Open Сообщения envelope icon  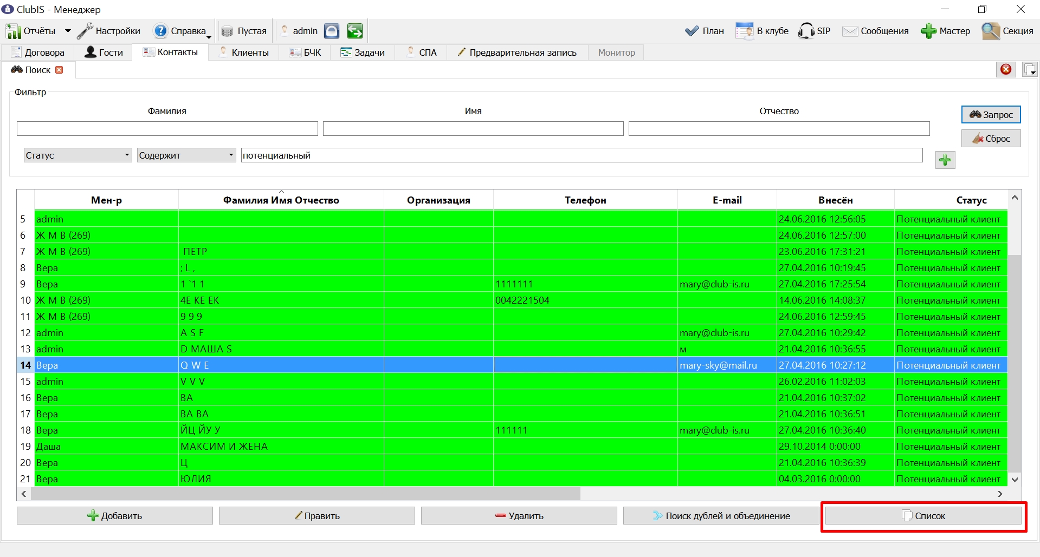850,31
